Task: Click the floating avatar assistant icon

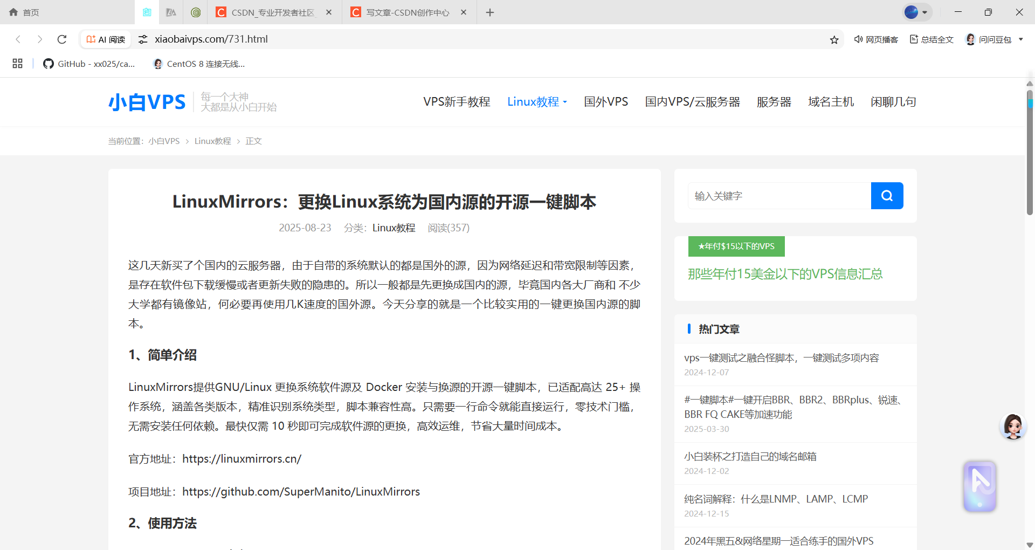Action: [x=1012, y=427]
